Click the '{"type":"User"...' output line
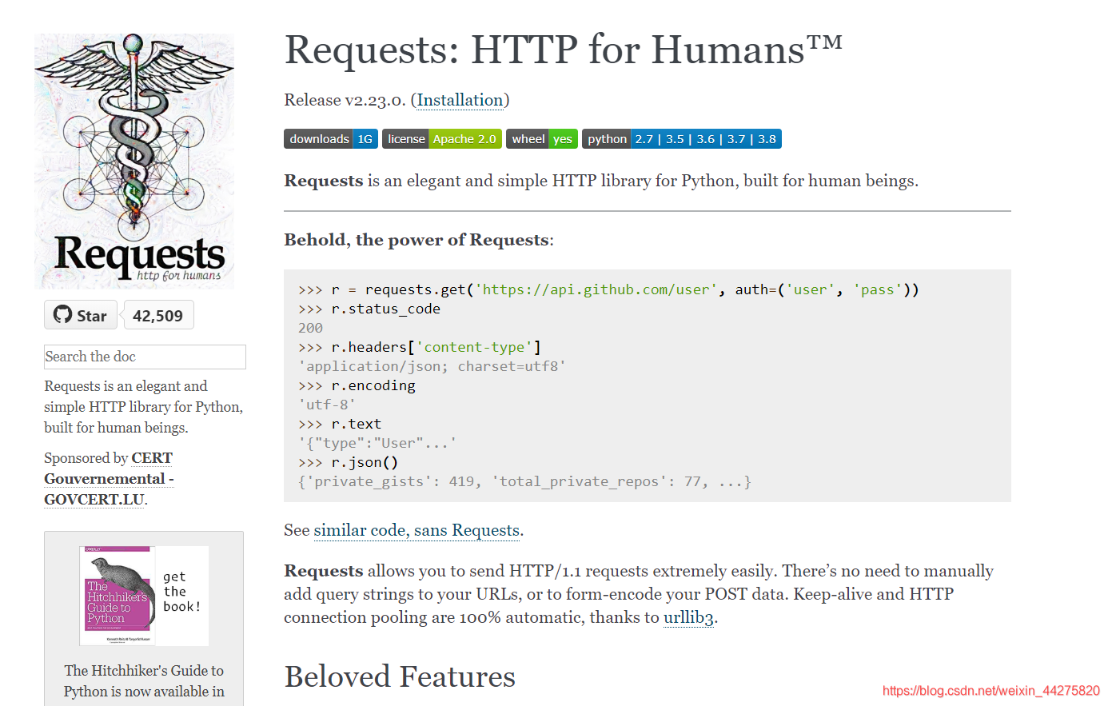1108x706 pixels. [x=377, y=443]
